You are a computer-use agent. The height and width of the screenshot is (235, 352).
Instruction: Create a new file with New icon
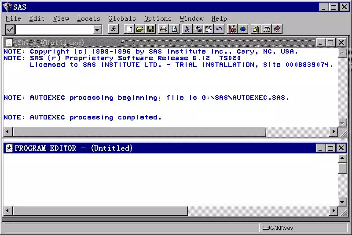pos(129,29)
